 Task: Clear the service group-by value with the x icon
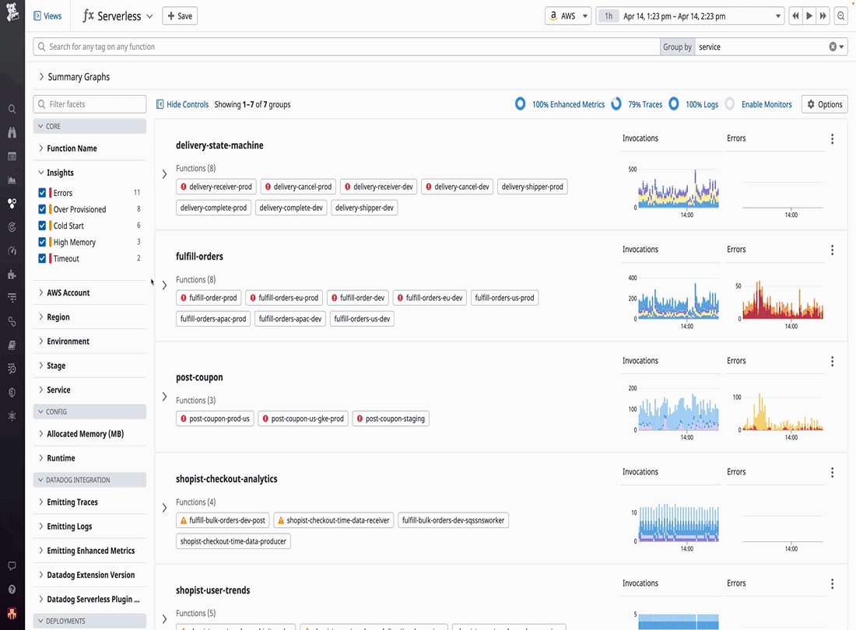tap(833, 47)
